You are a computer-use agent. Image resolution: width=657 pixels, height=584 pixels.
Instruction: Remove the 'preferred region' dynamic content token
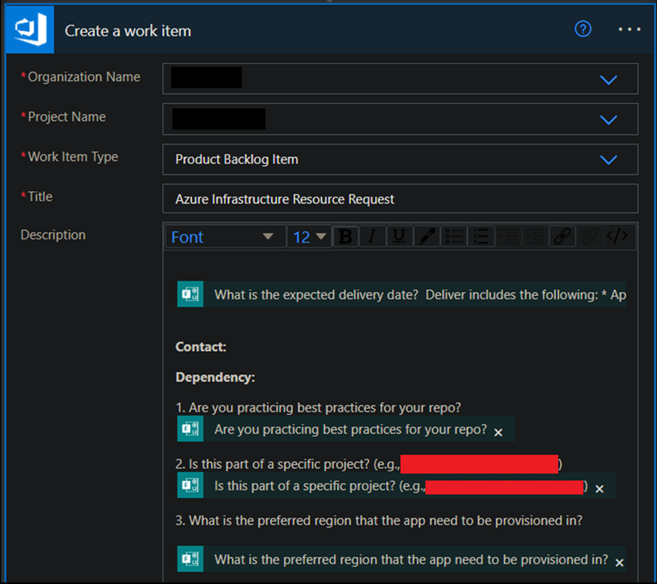click(x=619, y=562)
